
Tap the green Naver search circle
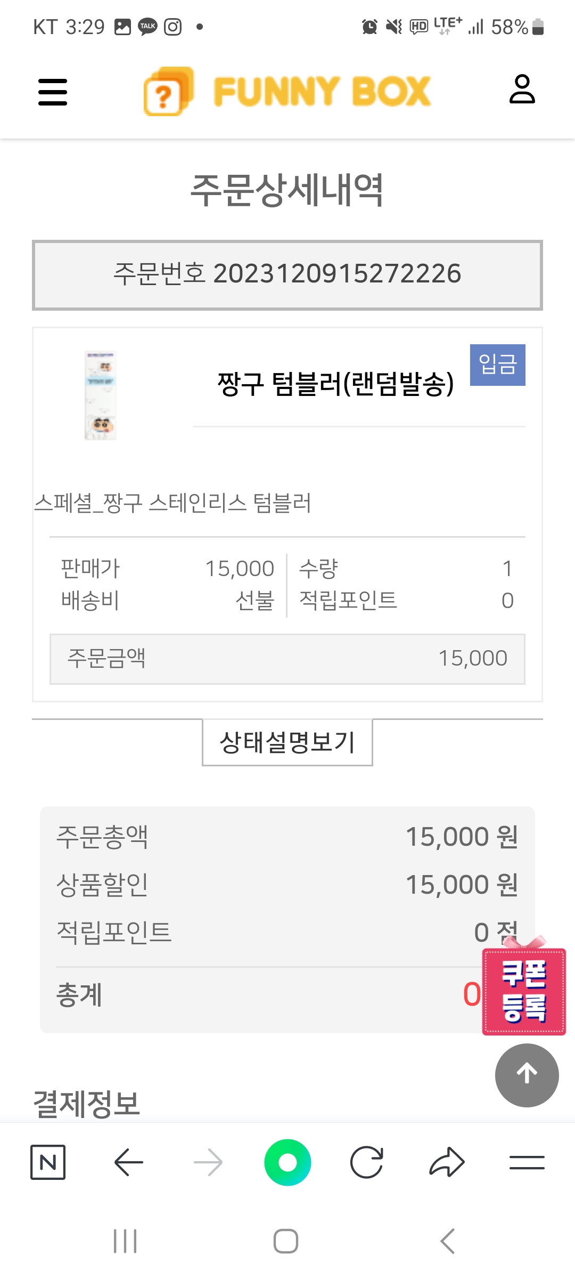click(287, 1162)
